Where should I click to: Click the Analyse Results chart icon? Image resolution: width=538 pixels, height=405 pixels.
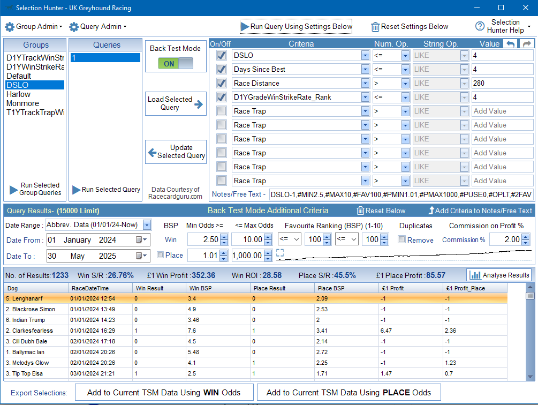[475, 275]
